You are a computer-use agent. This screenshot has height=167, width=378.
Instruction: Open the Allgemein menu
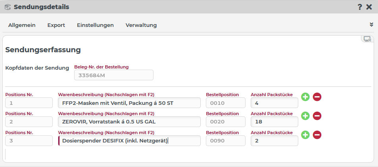coord(22,25)
